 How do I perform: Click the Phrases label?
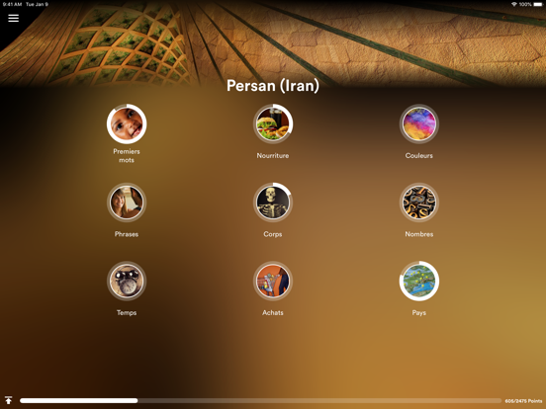tap(127, 234)
